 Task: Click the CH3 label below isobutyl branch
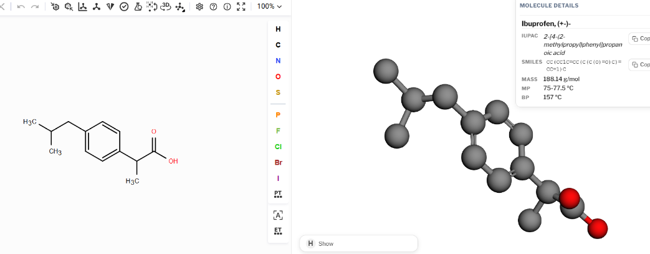tap(55, 152)
